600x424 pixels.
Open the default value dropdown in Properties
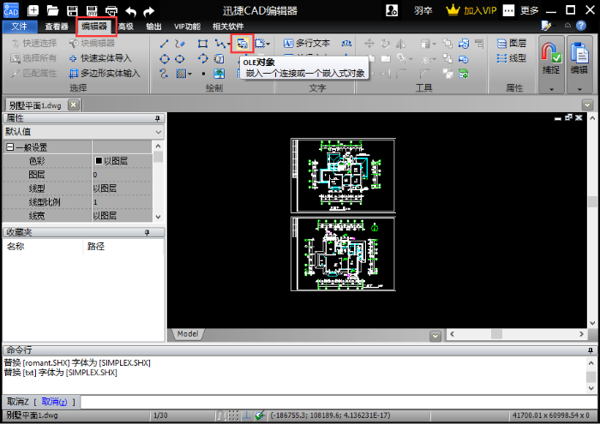coord(159,132)
